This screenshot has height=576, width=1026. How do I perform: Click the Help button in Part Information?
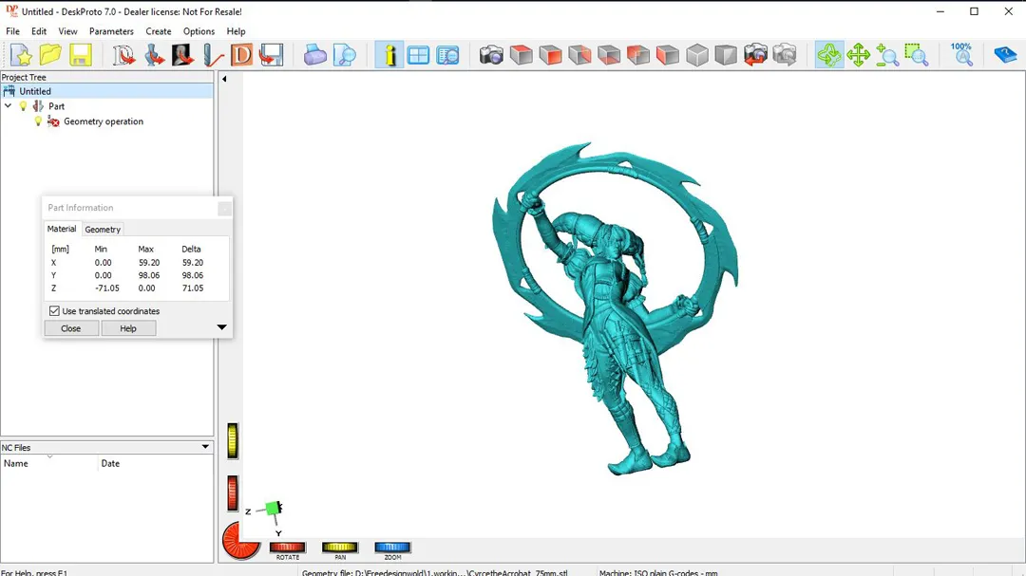tap(128, 328)
